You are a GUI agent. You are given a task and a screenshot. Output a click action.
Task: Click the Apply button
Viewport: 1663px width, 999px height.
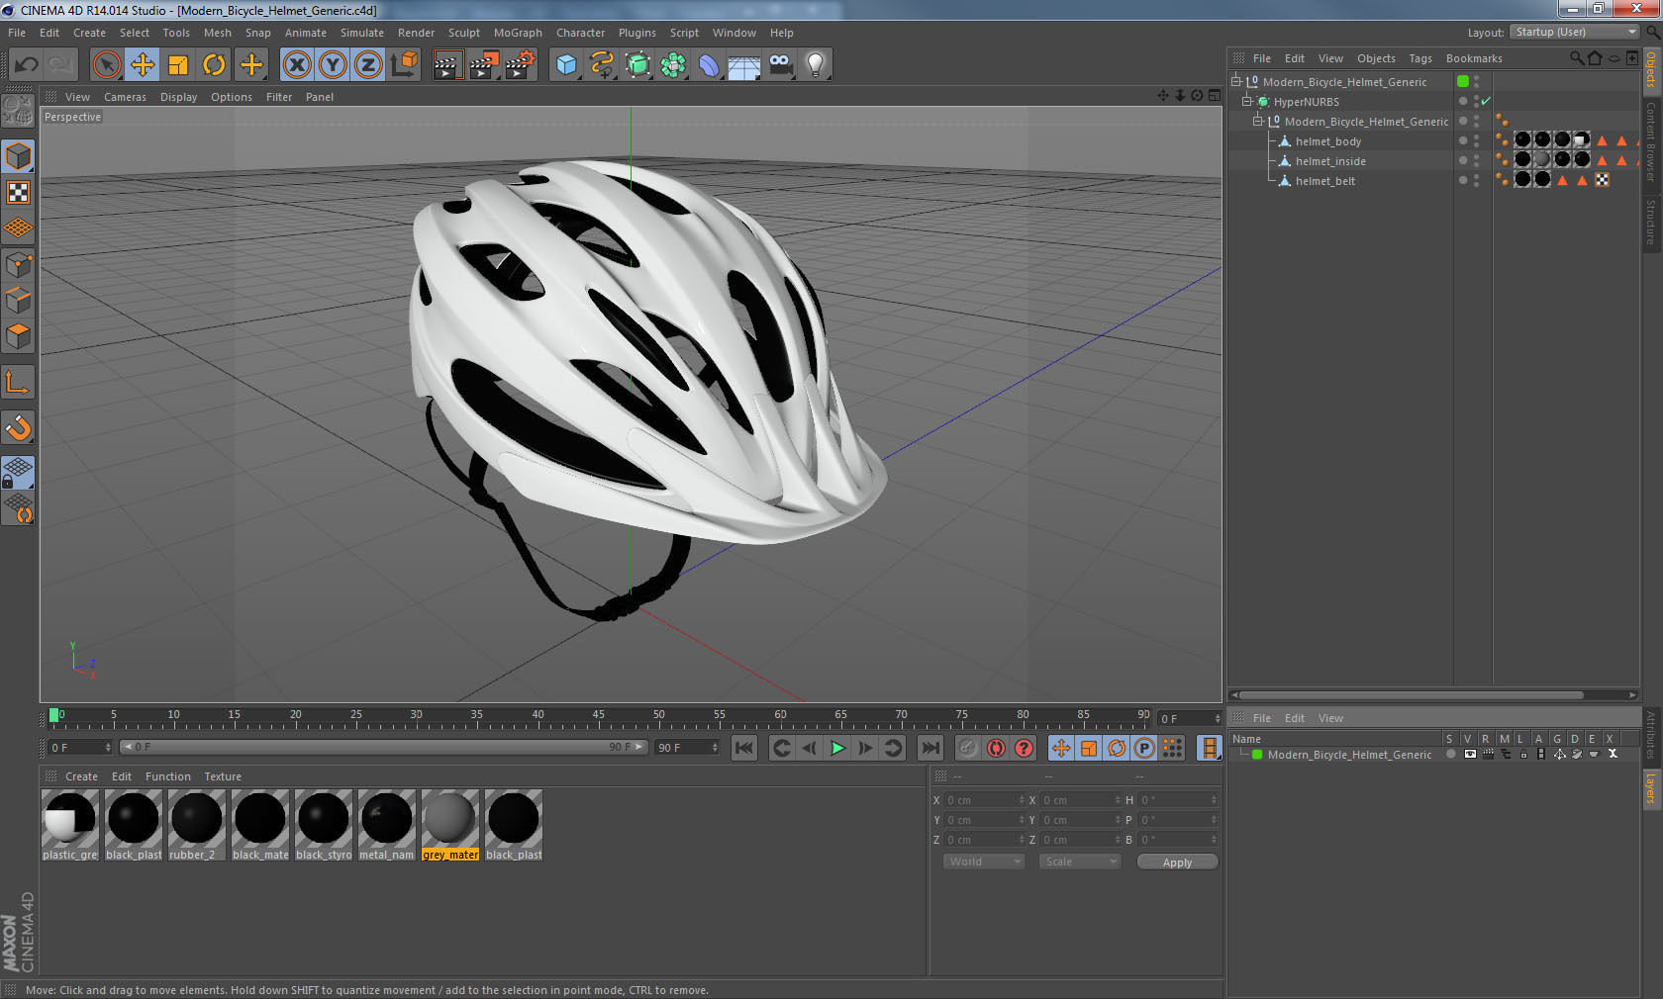tap(1177, 863)
